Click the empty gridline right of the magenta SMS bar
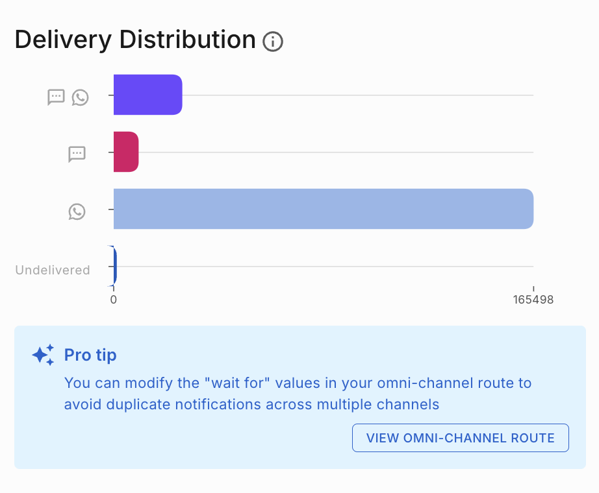Screen dimensions: 599x493 pos(336,152)
